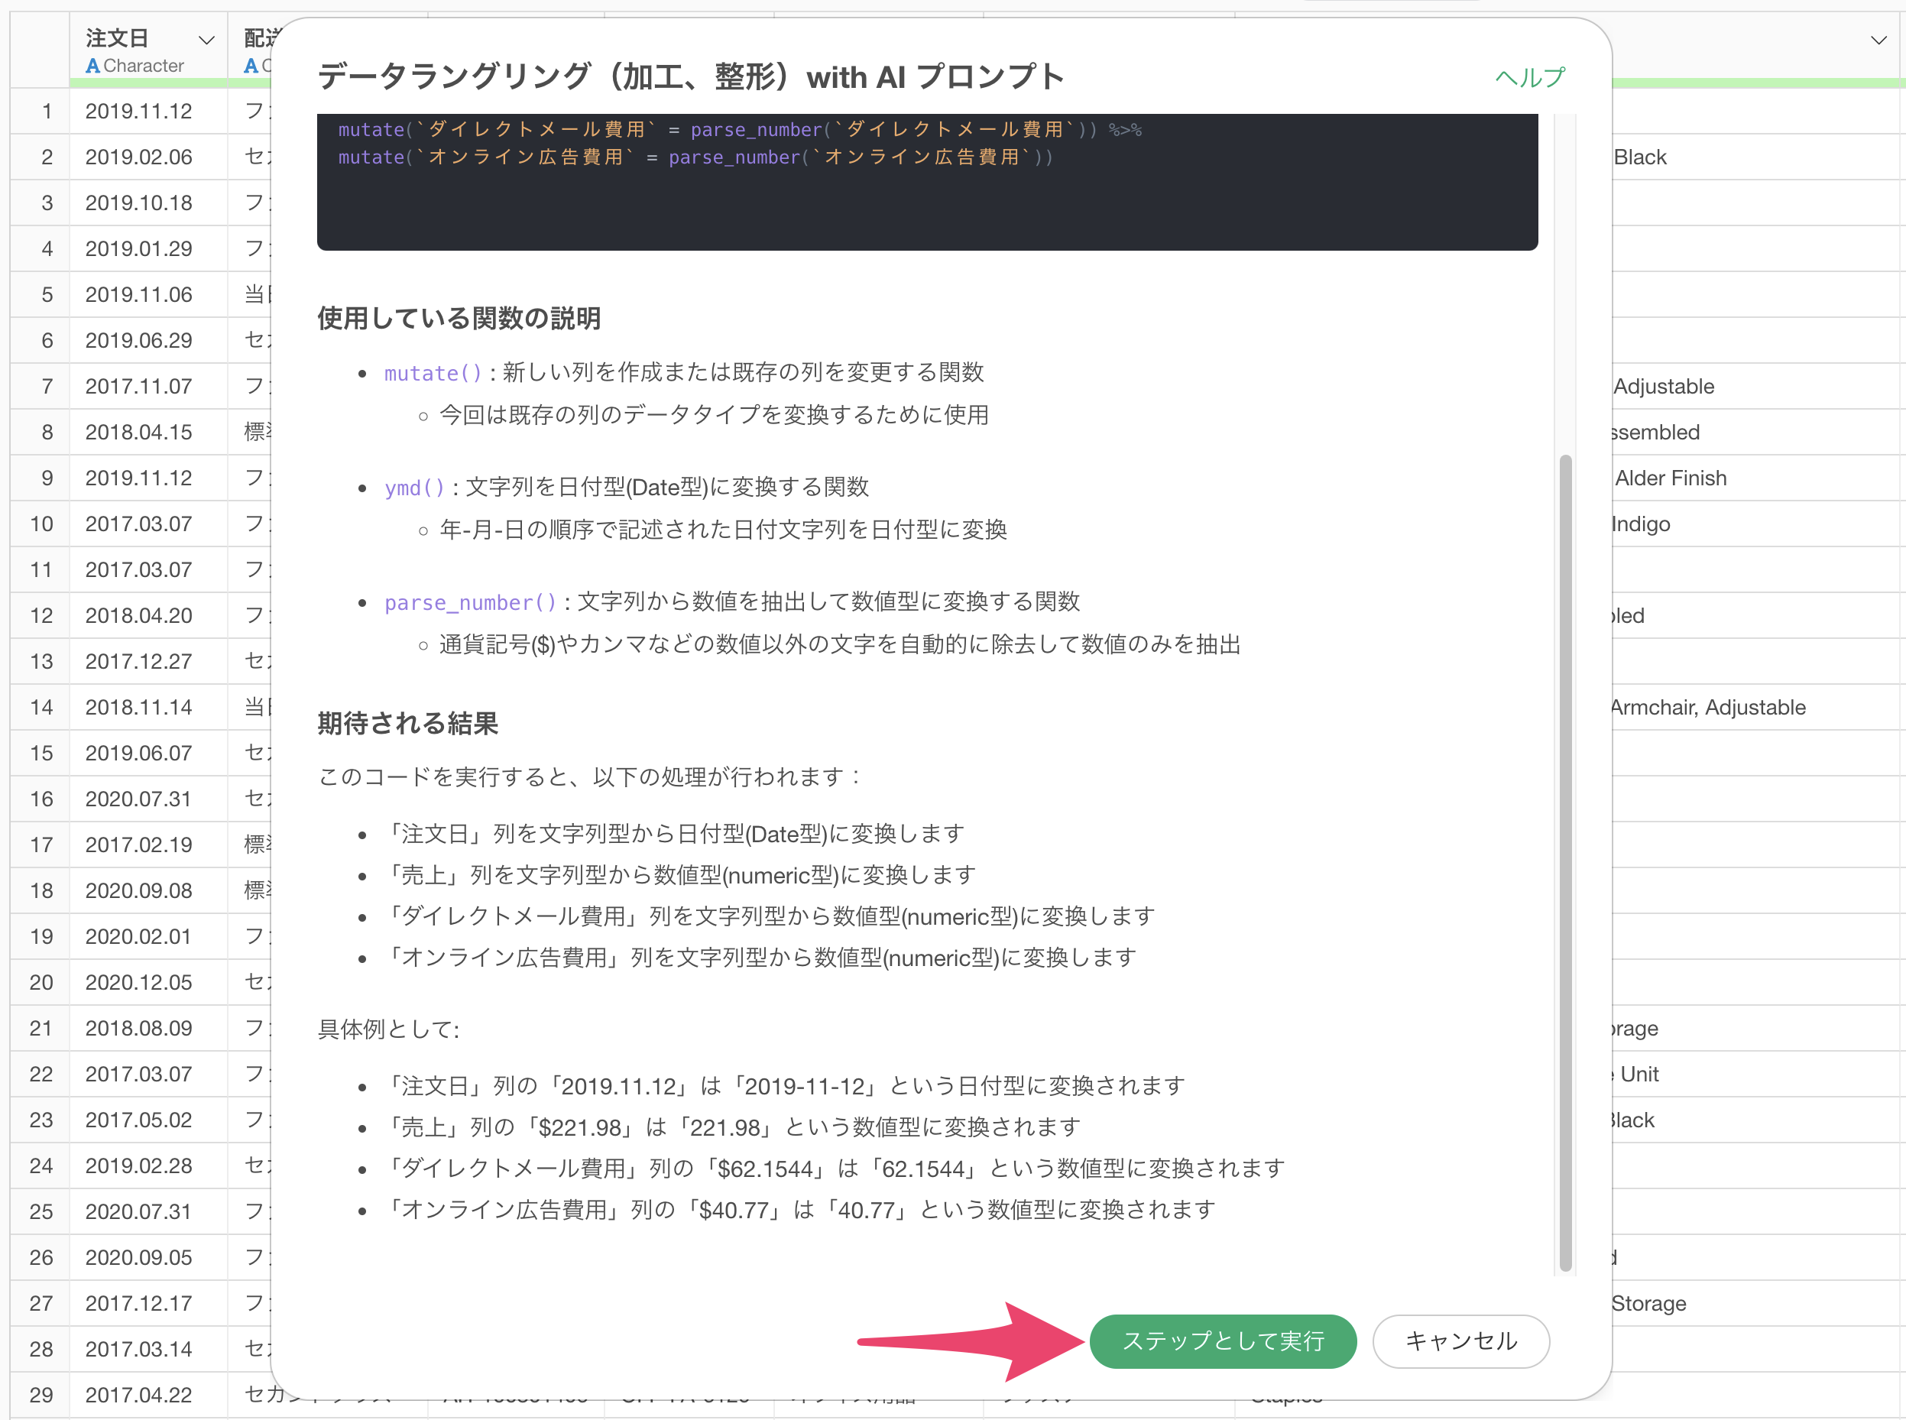Select row number 1 in the table

pos(47,111)
